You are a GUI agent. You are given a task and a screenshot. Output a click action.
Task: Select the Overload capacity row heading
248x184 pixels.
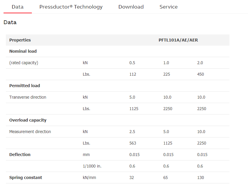click(28, 120)
